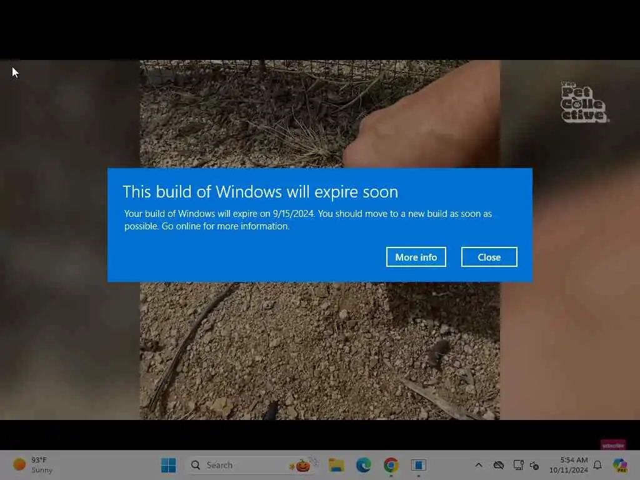Close the Windows expiration dialog
This screenshot has height=480, width=640.
tap(489, 257)
